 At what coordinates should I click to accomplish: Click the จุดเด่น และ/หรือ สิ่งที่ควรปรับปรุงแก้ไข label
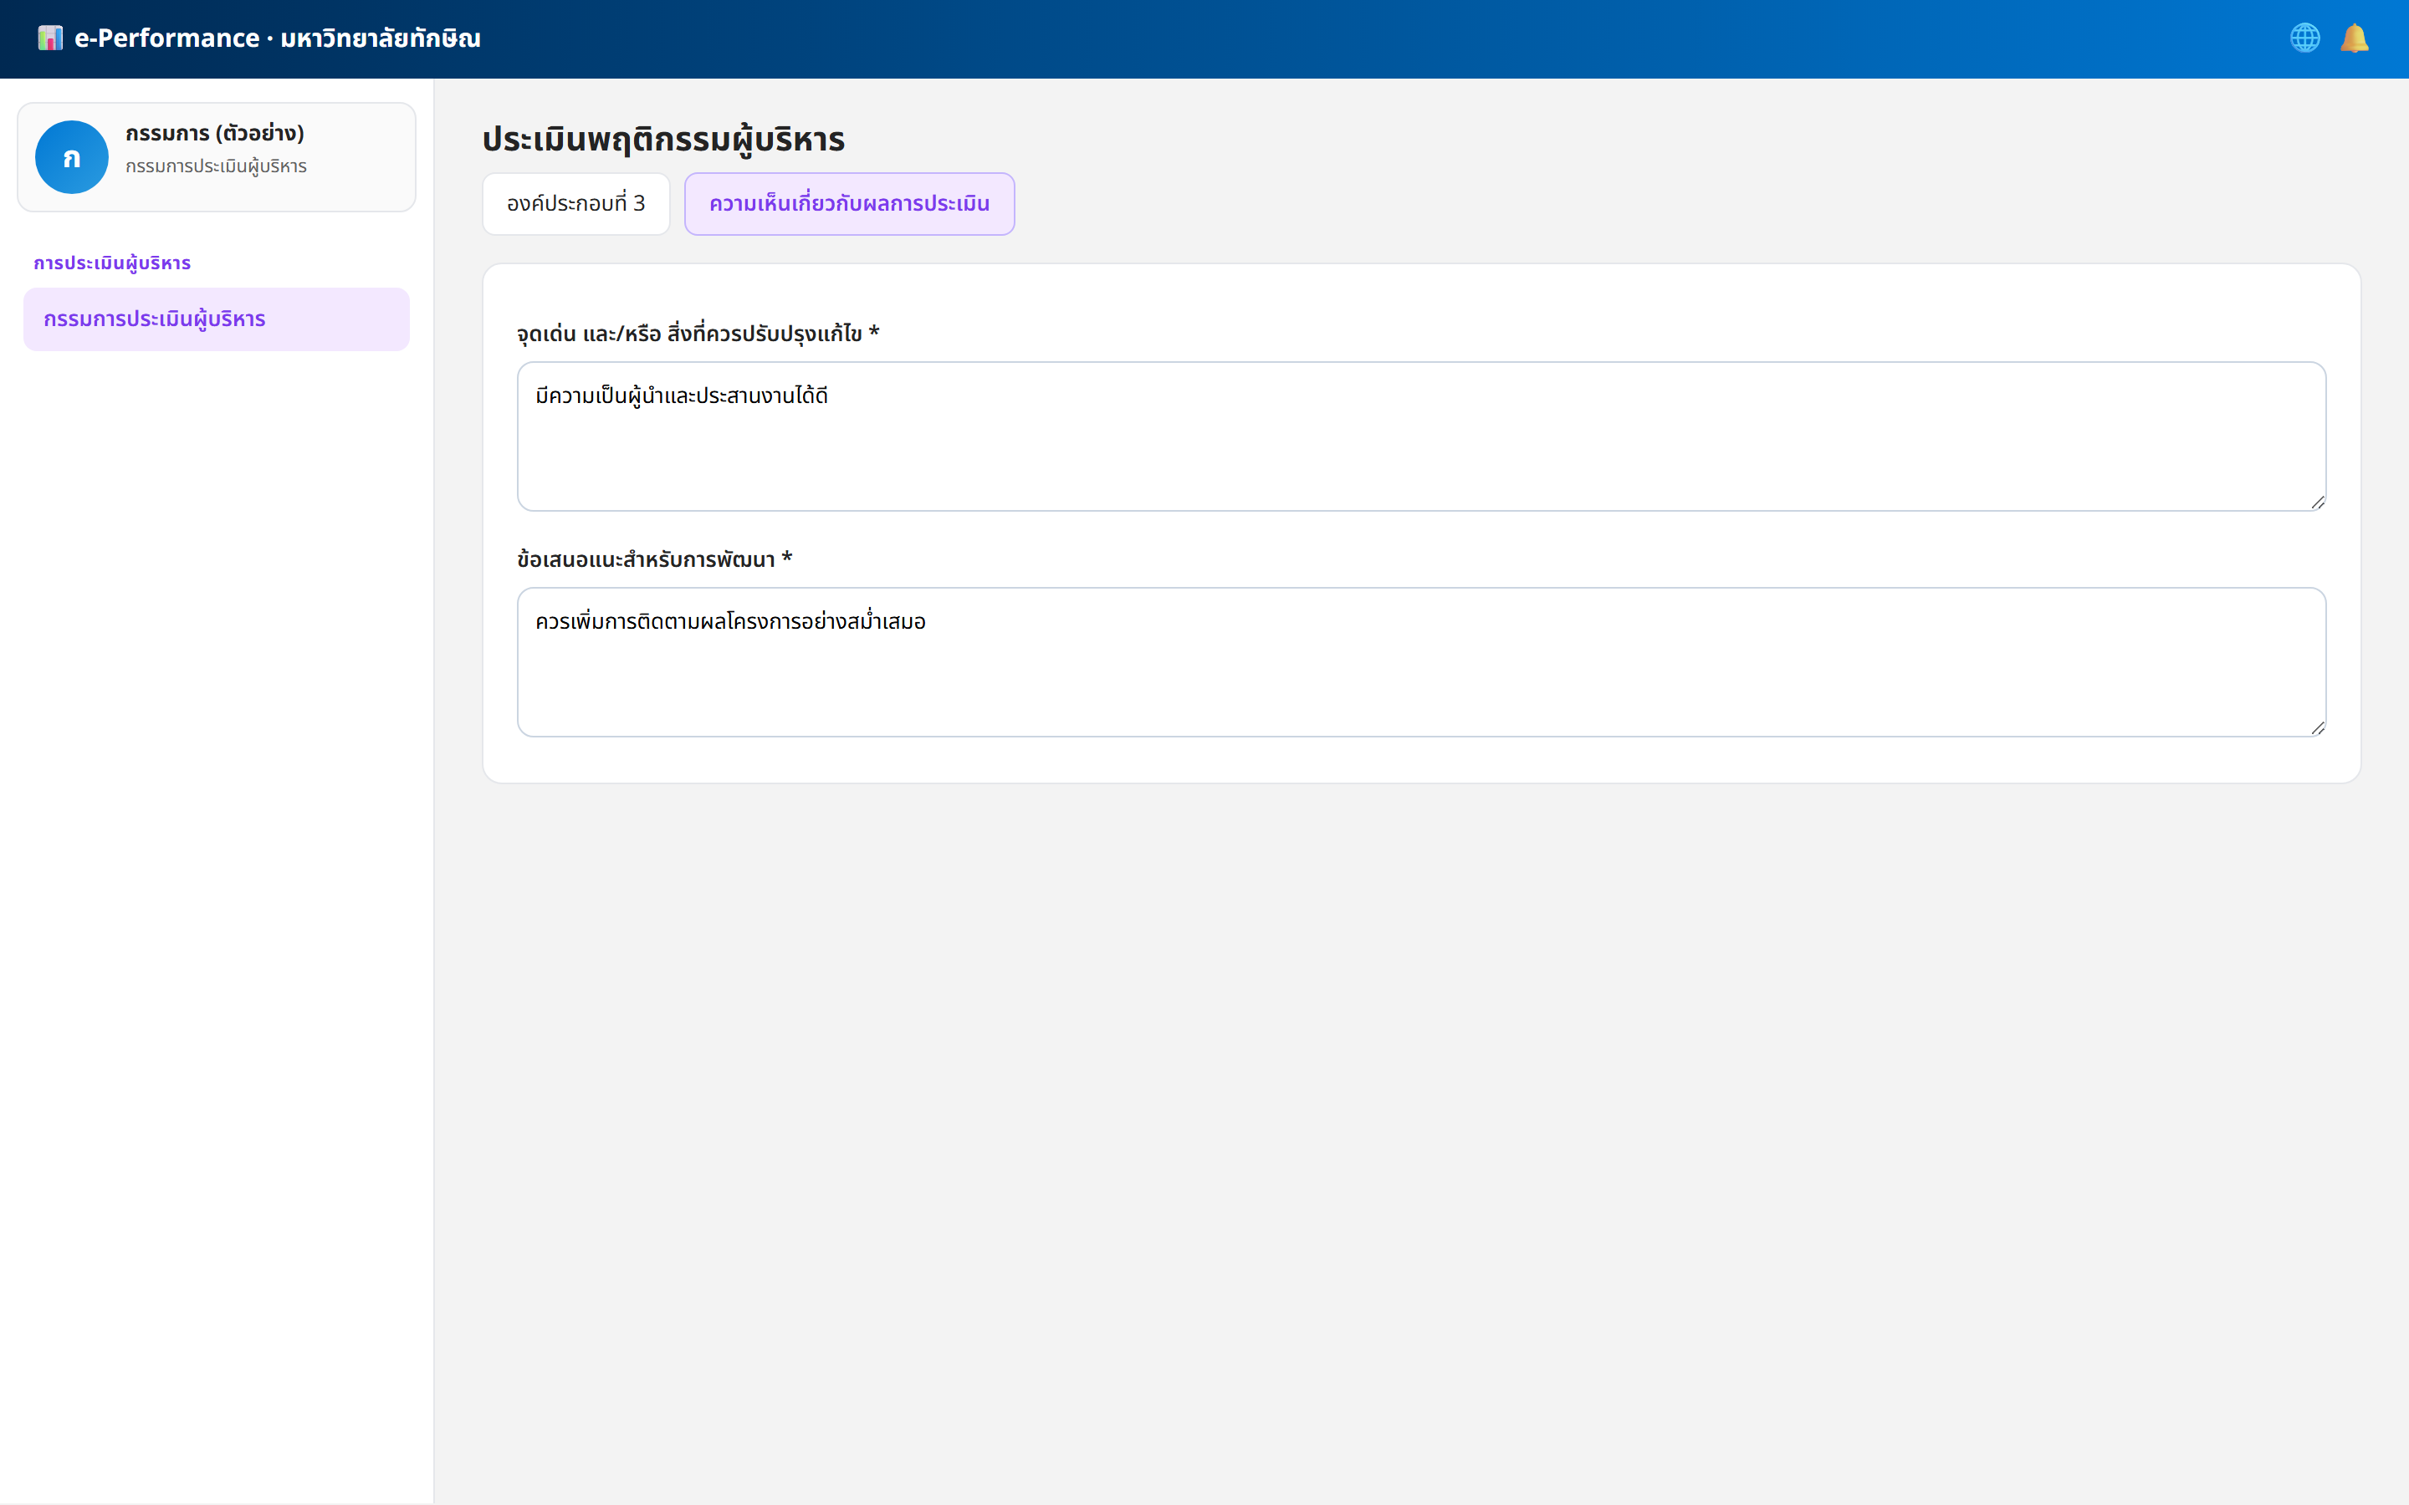(698, 334)
